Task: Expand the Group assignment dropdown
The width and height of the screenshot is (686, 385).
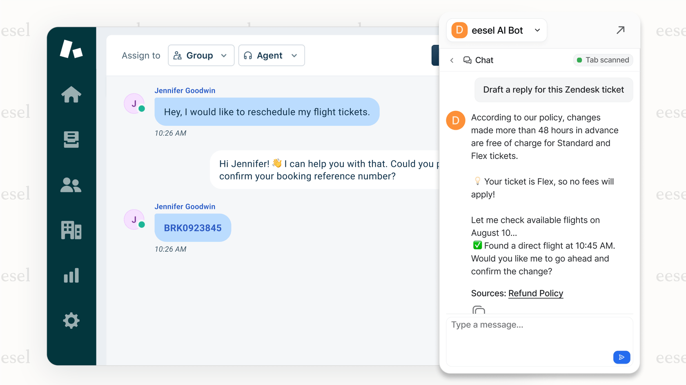Action: 201,55
